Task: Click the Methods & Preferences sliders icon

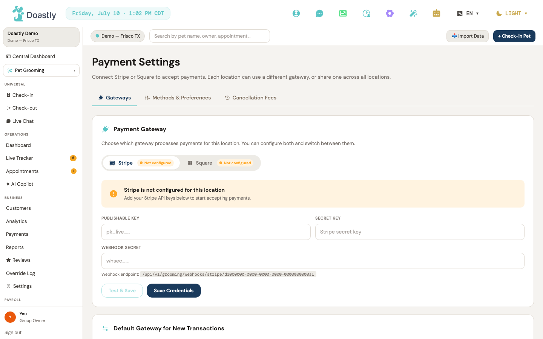Action: tap(147, 98)
